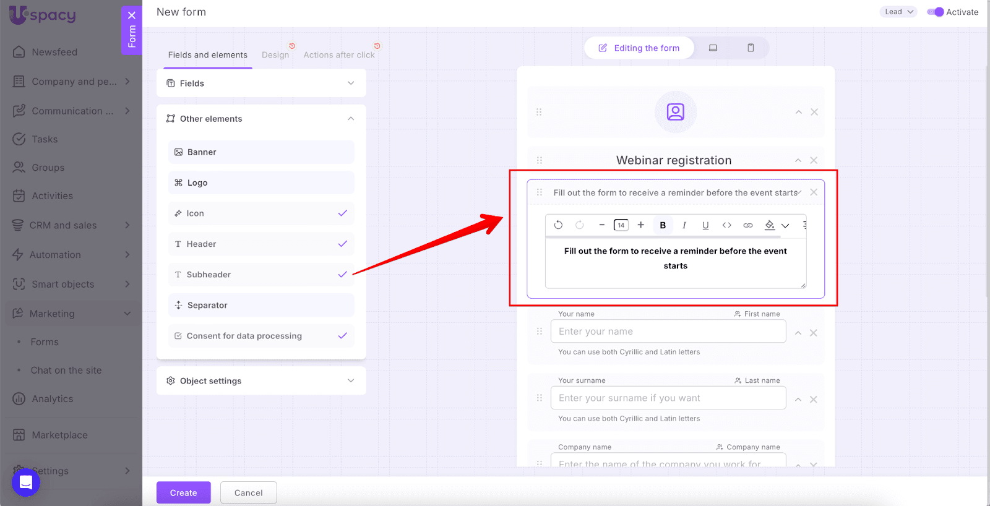Switch to desktop preview icon

tap(713, 48)
